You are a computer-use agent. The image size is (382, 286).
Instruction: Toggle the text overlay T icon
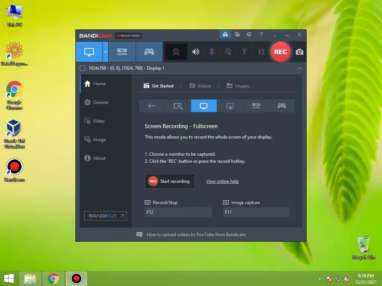pos(244,52)
